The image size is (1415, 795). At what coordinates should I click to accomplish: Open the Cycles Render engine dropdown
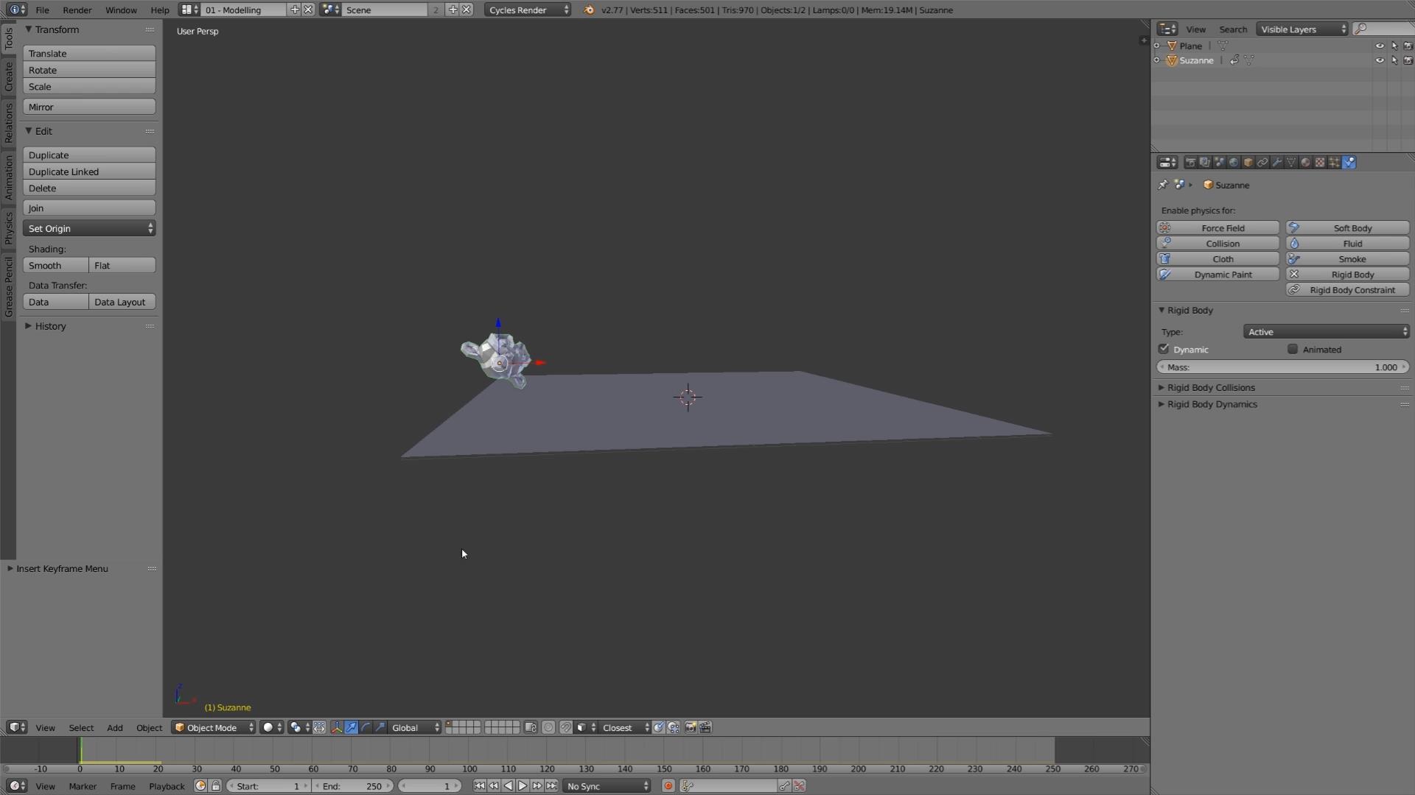point(528,10)
